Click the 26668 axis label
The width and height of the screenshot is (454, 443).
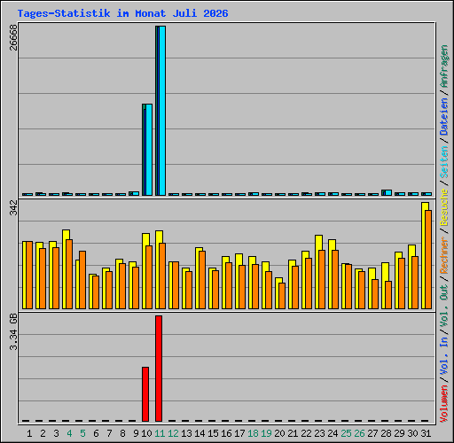pyautogui.click(x=13, y=37)
